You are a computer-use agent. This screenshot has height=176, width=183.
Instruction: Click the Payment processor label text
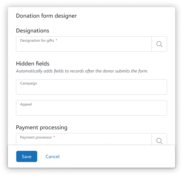tap(36, 137)
